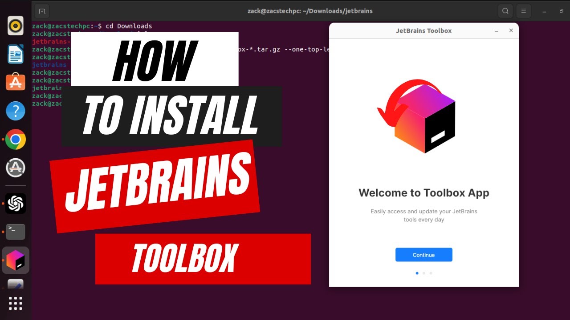The height and width of the screenshot is (320, 570).
Task: Open the terminal hamburger menu
Action: point(524,11)
